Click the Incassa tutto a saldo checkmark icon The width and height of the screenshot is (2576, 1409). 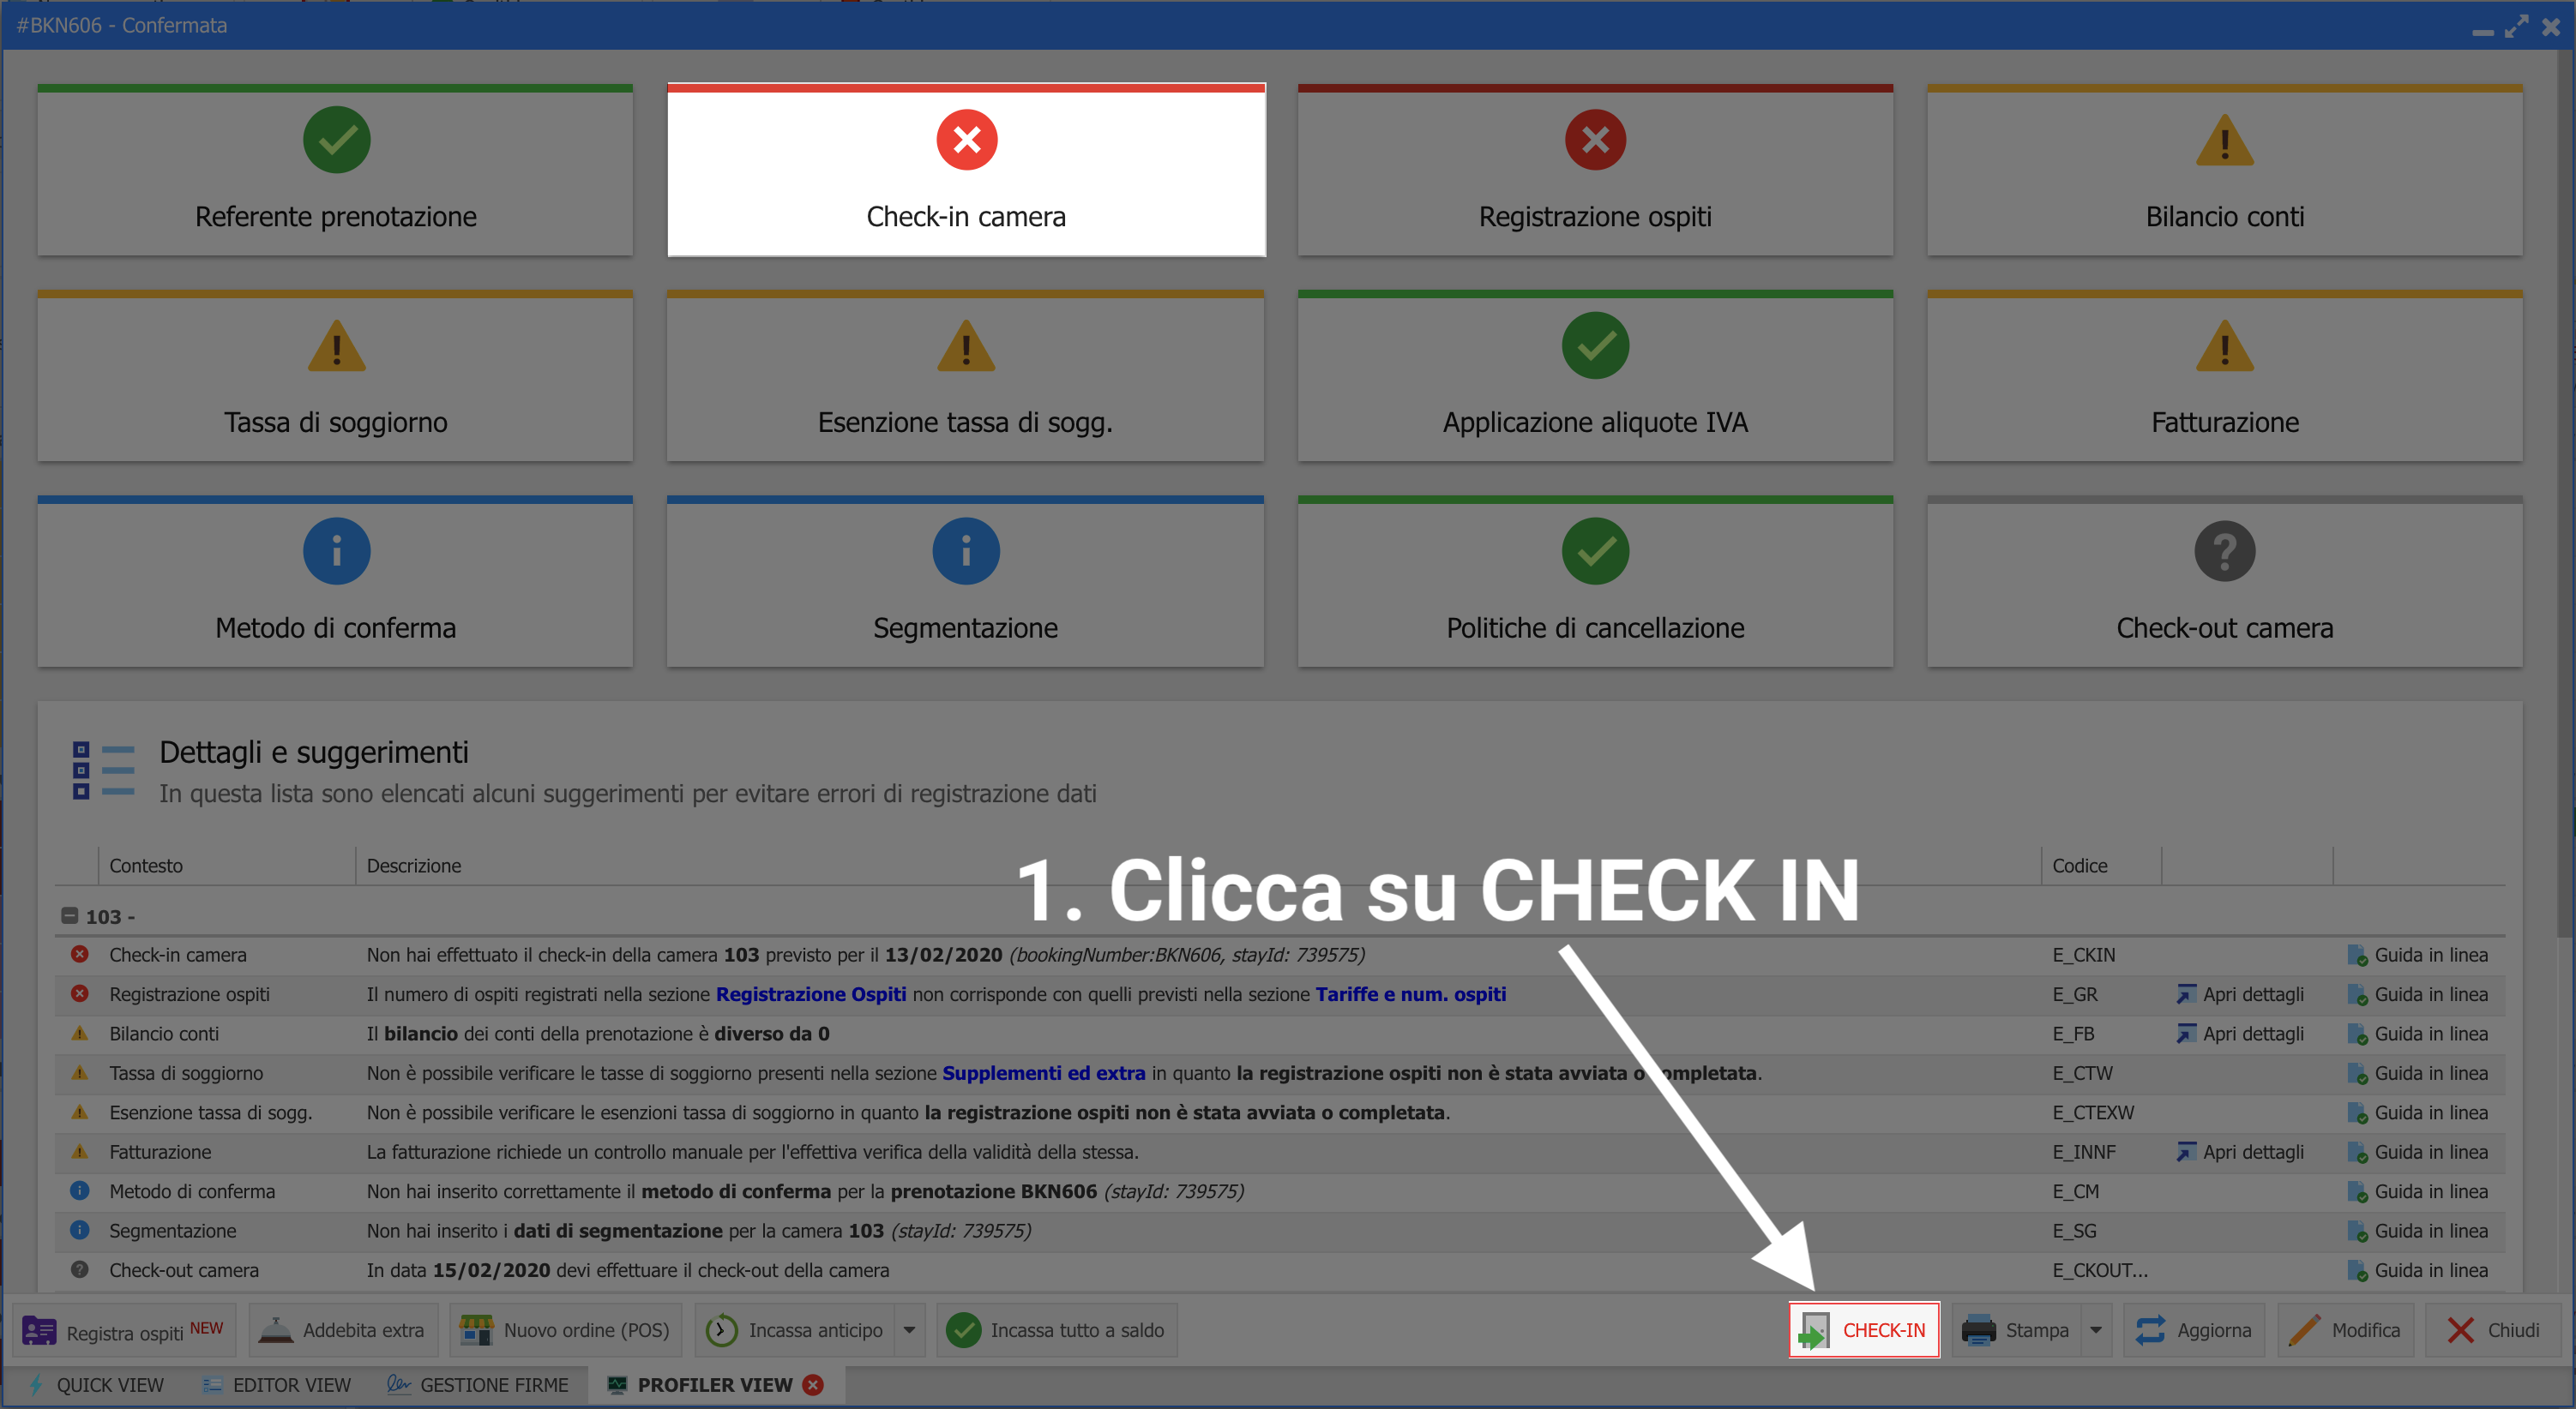[963, 1330]
